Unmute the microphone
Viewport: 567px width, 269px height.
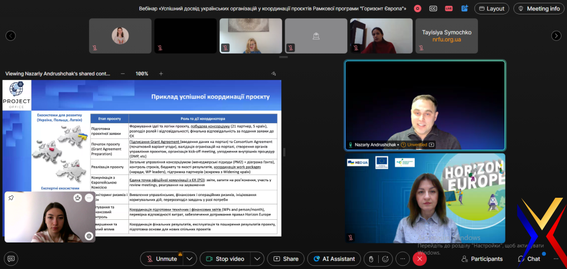click(161, 259)
